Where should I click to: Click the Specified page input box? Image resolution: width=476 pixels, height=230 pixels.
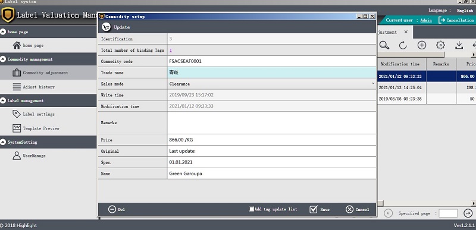[x=448, y=213]
